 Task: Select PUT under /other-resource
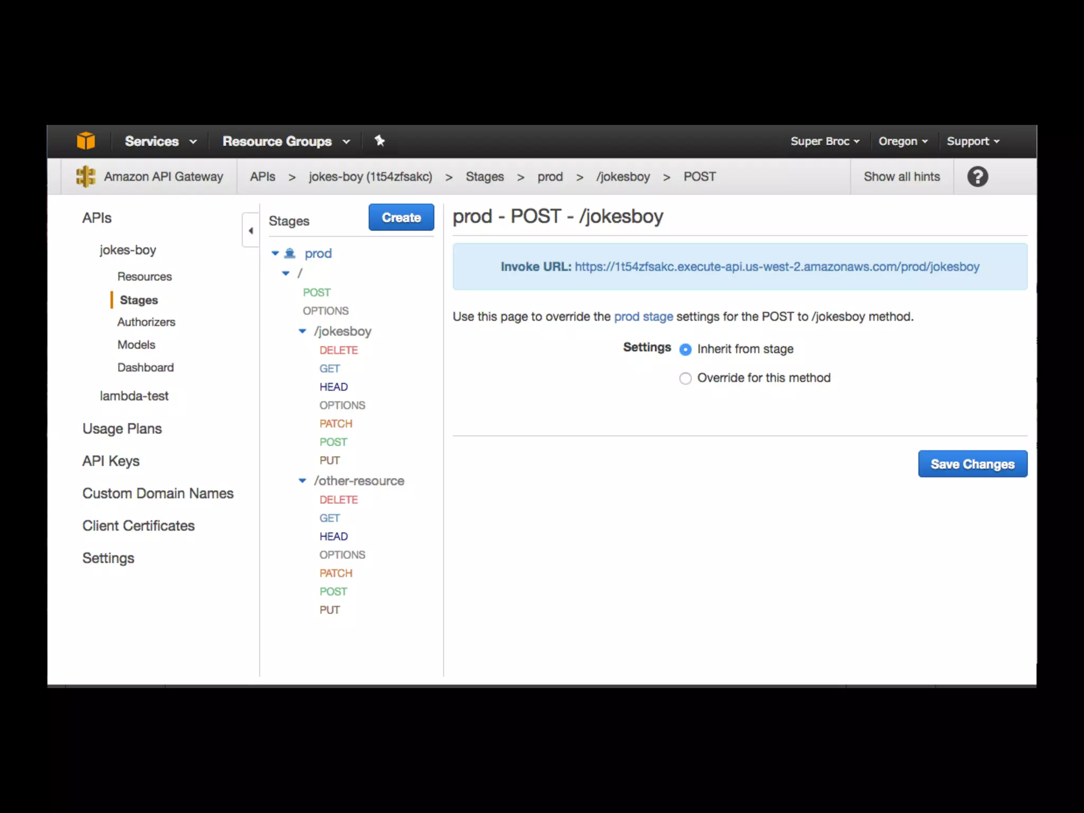coord(329,610)
